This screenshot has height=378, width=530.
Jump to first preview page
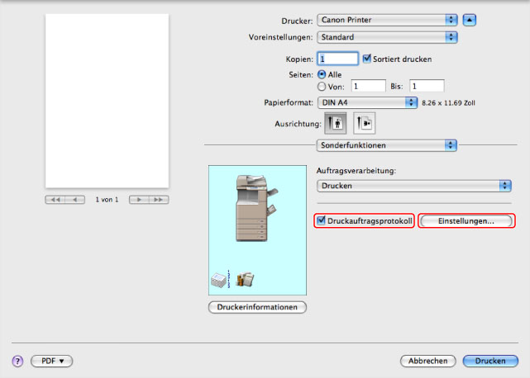tap(55, 200)
